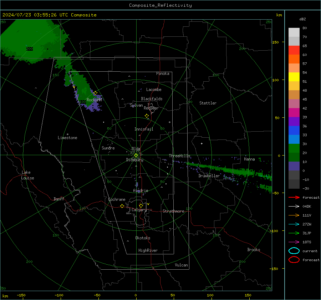
Task: Click the Brooks label
Action: click(254, 250)
